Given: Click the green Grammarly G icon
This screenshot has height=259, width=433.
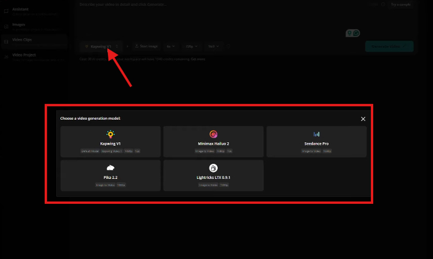Looking at the screenshot, I should [356, 33].
